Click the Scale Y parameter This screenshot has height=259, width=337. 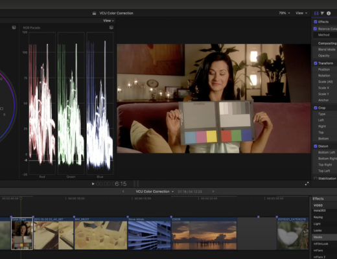323,94
